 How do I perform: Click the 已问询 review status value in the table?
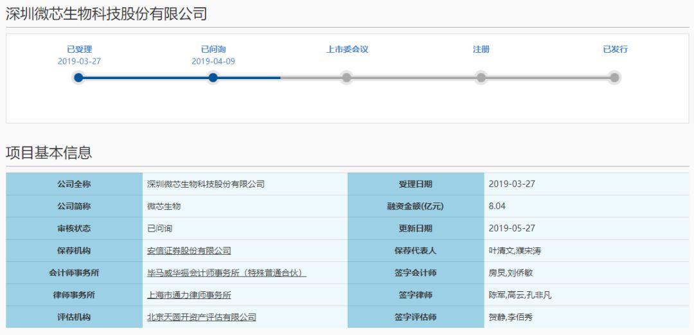[x=160, y=229]
